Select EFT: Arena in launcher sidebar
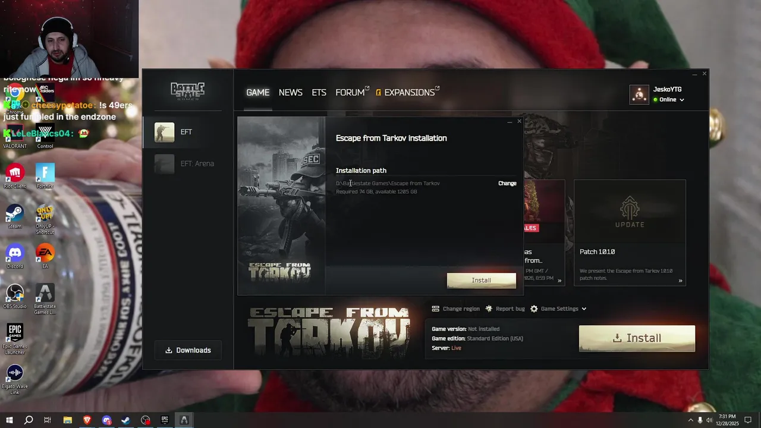 [x=187, y=163]
